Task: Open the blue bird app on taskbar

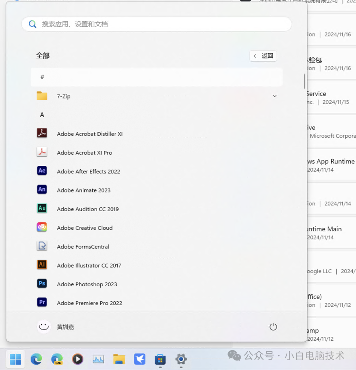Action: click(x=140, y=359)
